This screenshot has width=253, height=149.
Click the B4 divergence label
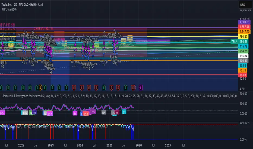click(x=75, y=114)
